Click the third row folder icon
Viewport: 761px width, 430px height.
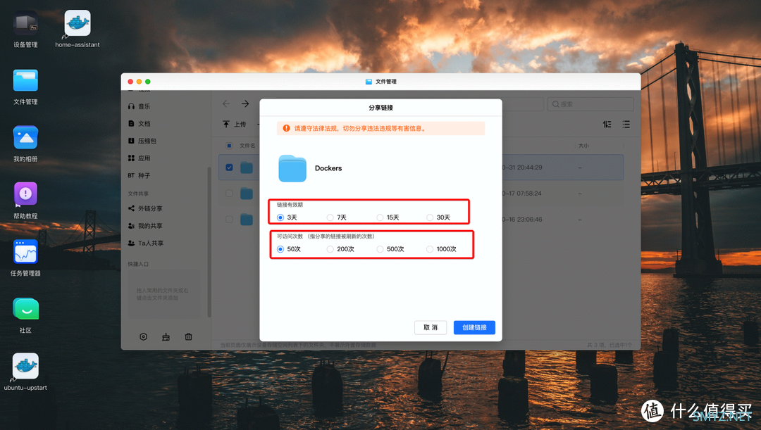(x=247, y=219)
